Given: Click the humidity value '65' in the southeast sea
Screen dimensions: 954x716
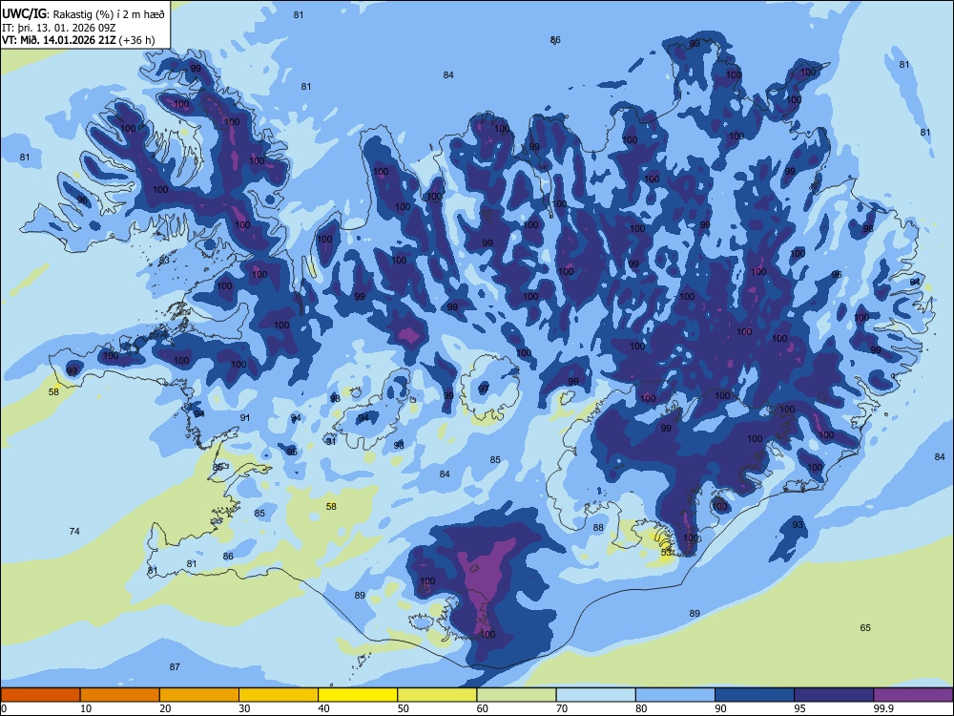Looking at the screenshot, I should tap(865, 628).
